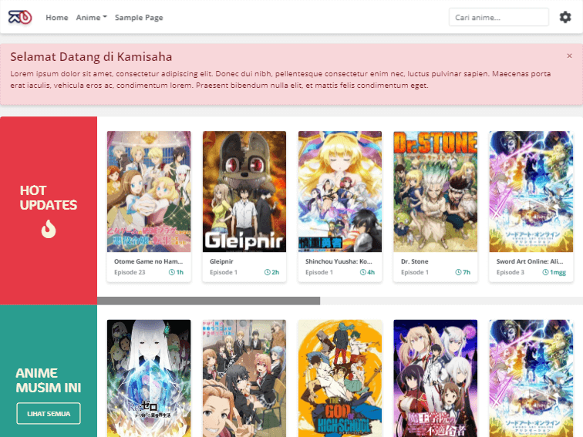Click the clock icon on Dr. Stone card

pos(458,272)
